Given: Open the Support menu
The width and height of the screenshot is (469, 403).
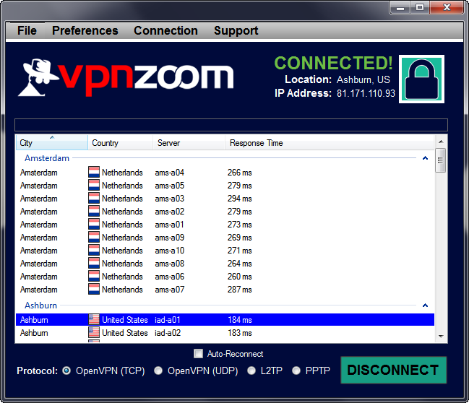Looking at the screenshot, I should [x=236, y=30].
